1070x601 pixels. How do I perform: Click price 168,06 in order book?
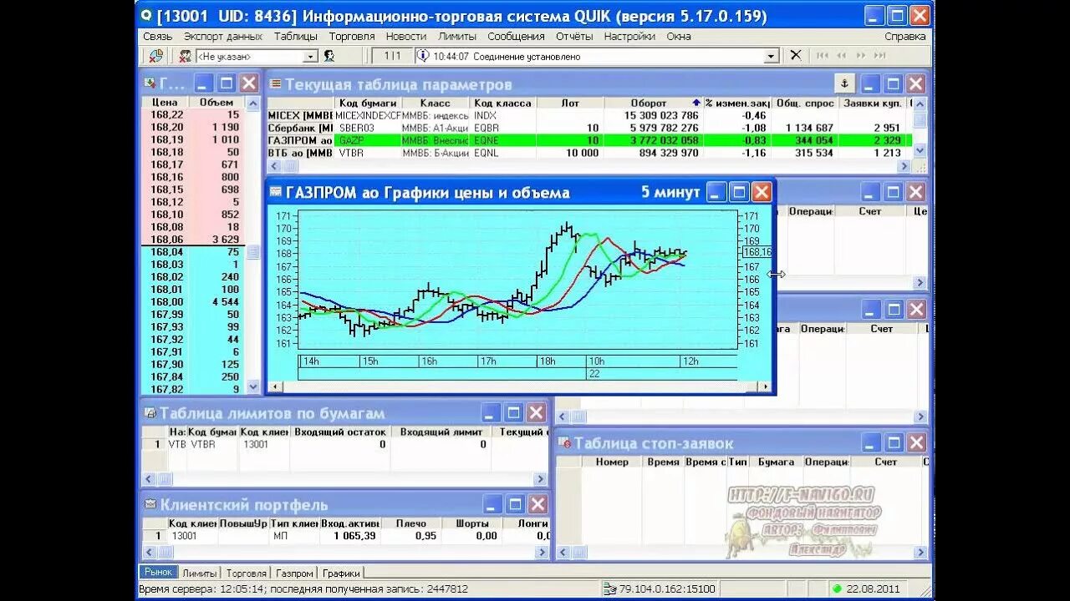(x=167, y=240)
